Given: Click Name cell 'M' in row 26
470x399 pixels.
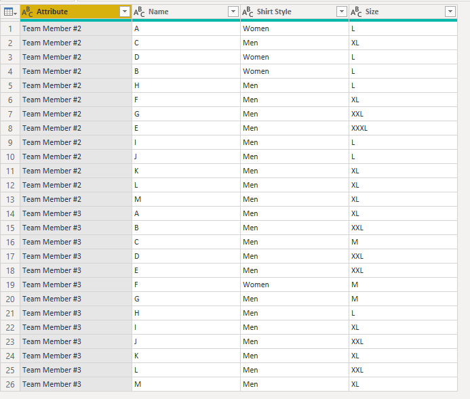Looking at the screenshot, I should [186, 384].
